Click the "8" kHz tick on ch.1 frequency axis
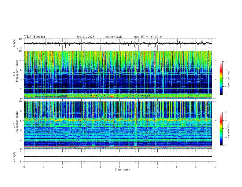Screen dimensions: 242x187 click(x=21, y=61)
